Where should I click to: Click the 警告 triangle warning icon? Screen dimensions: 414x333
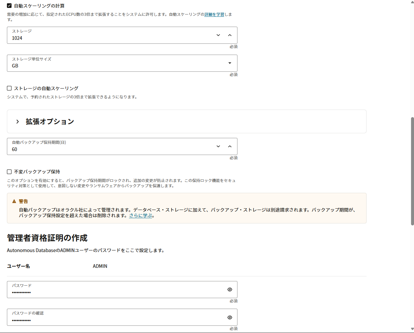pyautogui.click(x=14, y=201)
